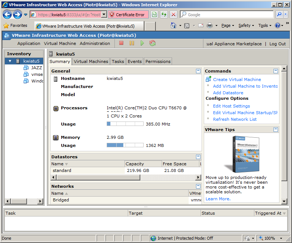Open the Favorites star button
292x243 pixels.
coord(15,25)
